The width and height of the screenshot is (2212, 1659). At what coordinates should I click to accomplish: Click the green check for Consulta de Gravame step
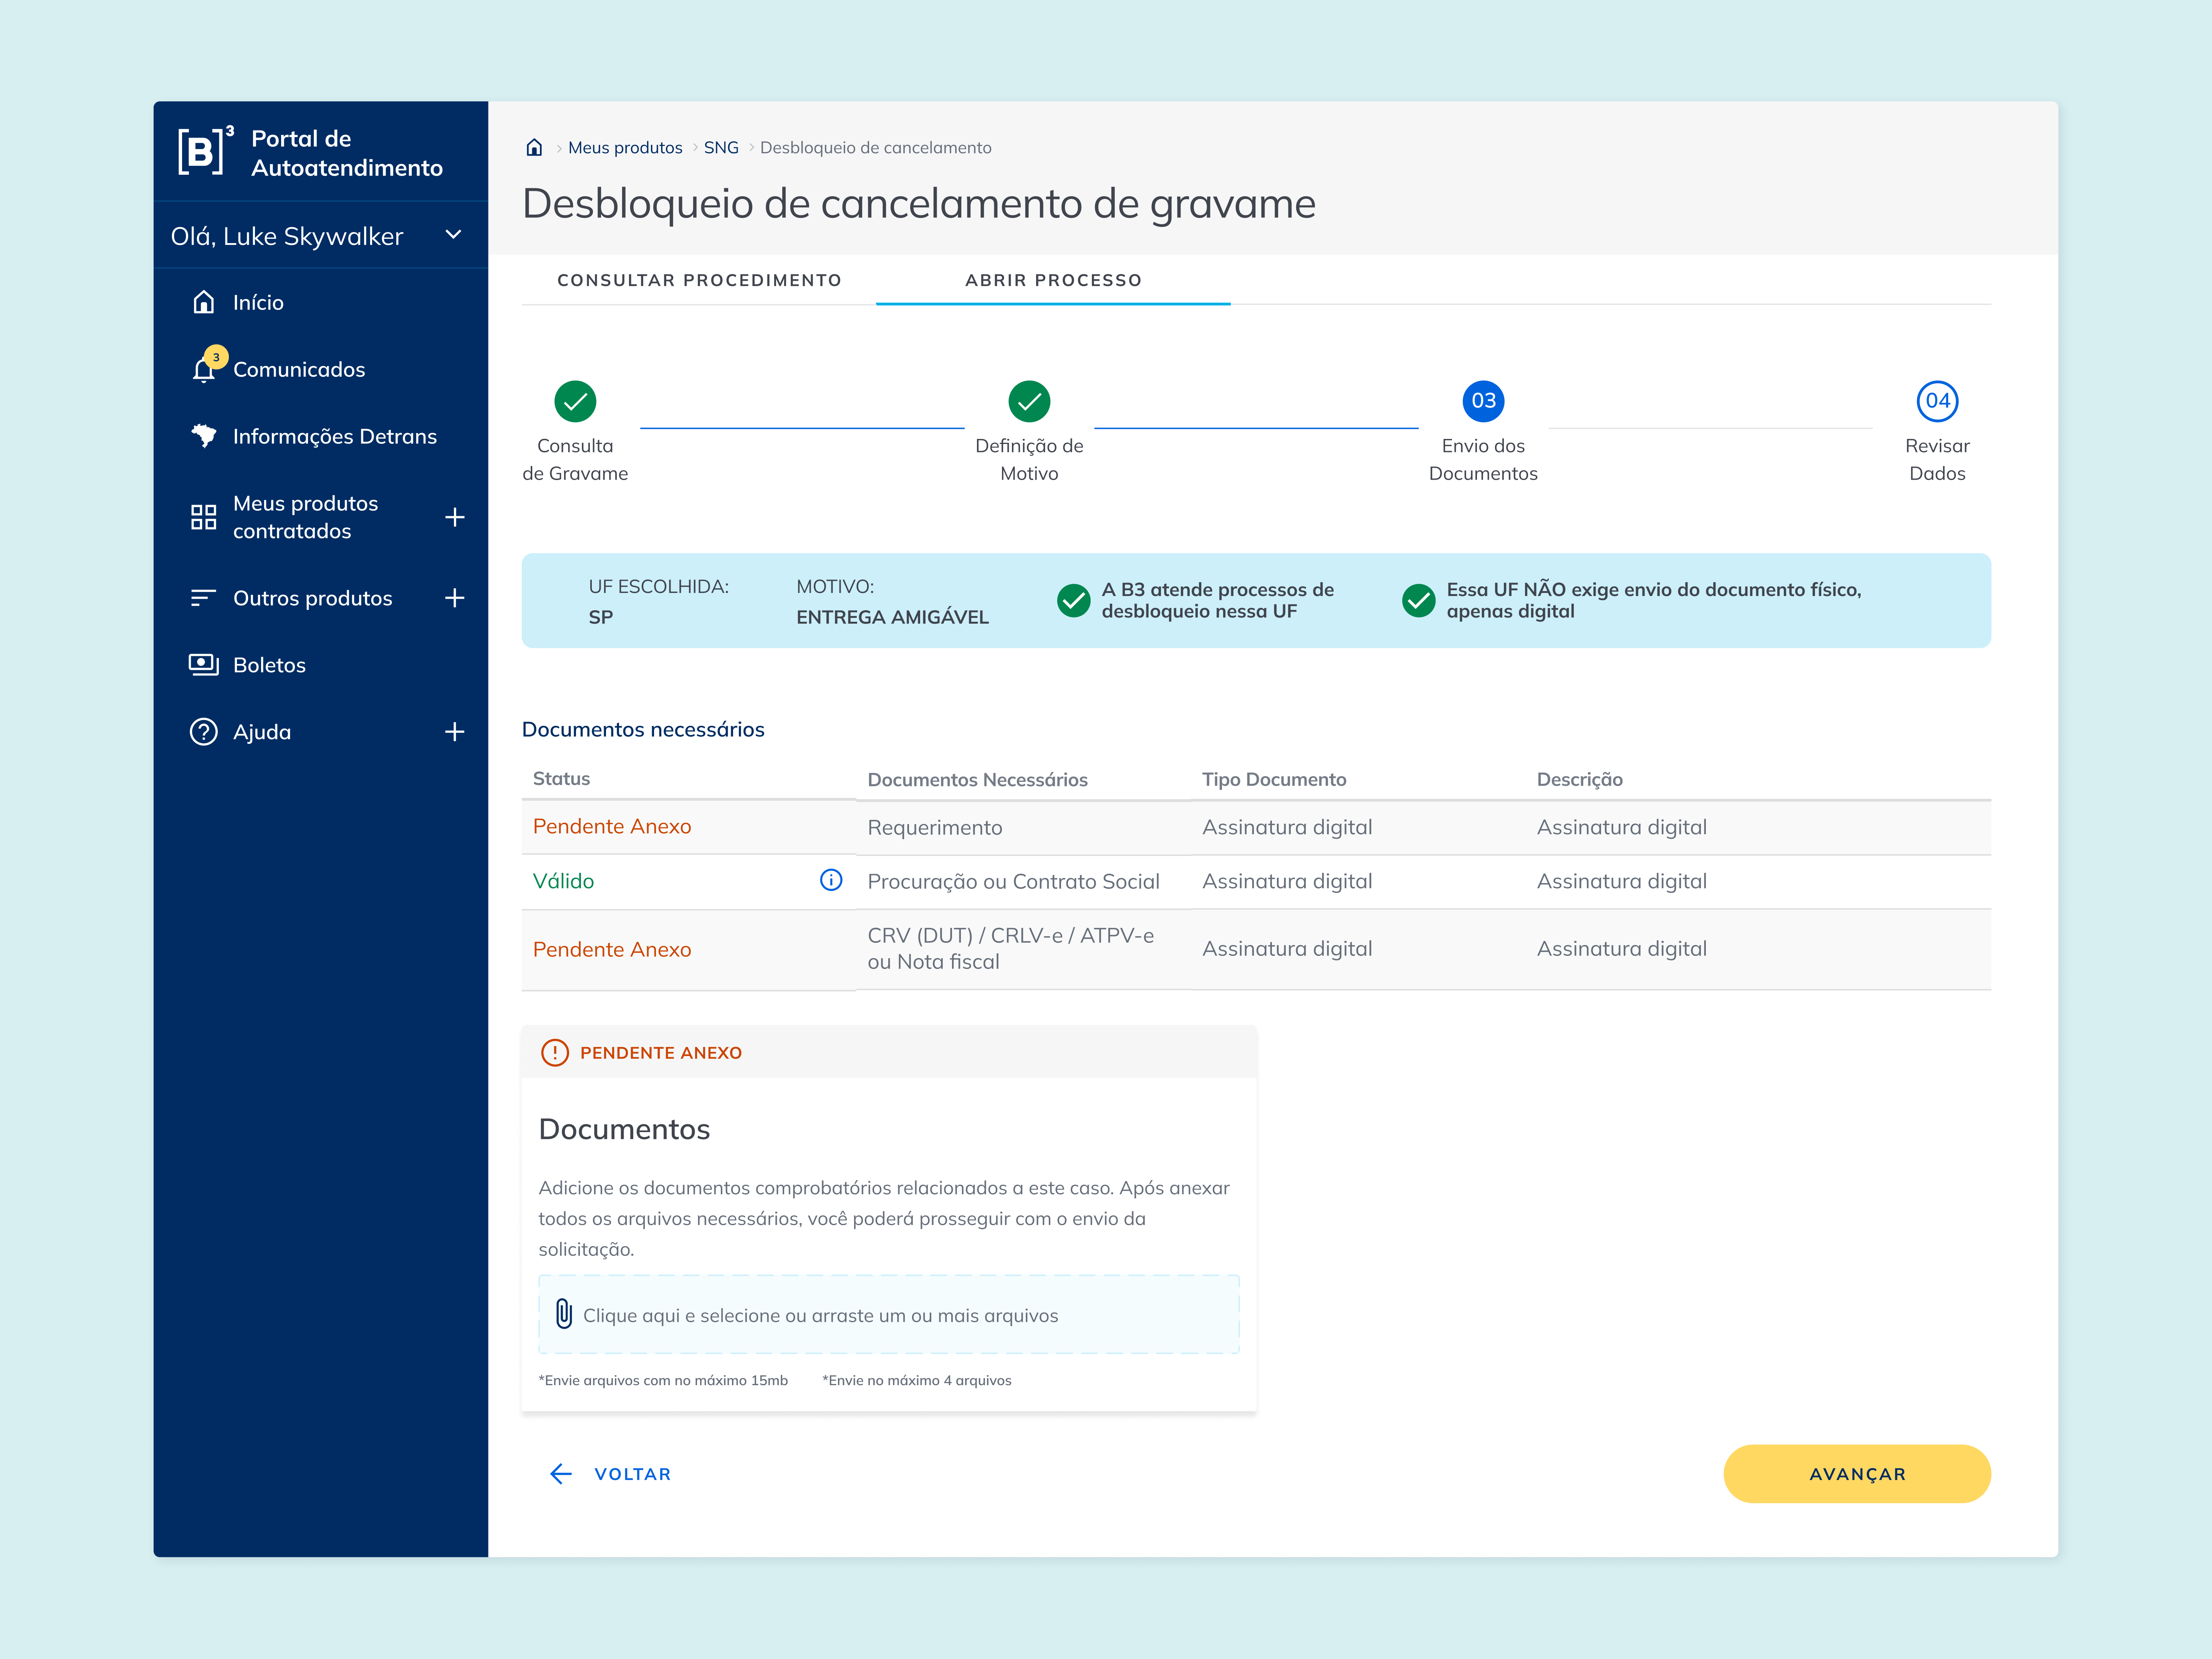(575, 401)
